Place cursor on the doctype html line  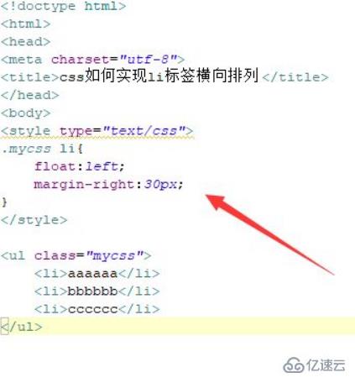click(x=64, y=6)
